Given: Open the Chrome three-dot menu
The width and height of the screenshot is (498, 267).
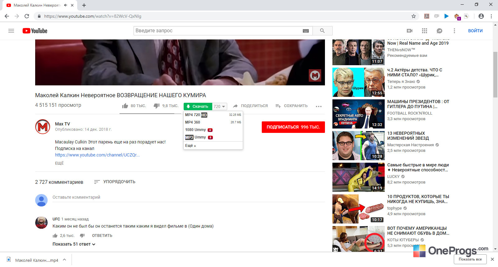Looking at the screenshot, I should (491, 16).
